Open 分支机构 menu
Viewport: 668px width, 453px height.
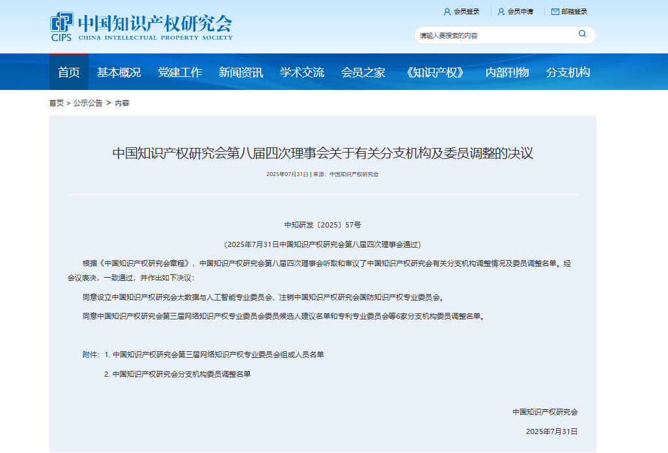tap(568, 72)
